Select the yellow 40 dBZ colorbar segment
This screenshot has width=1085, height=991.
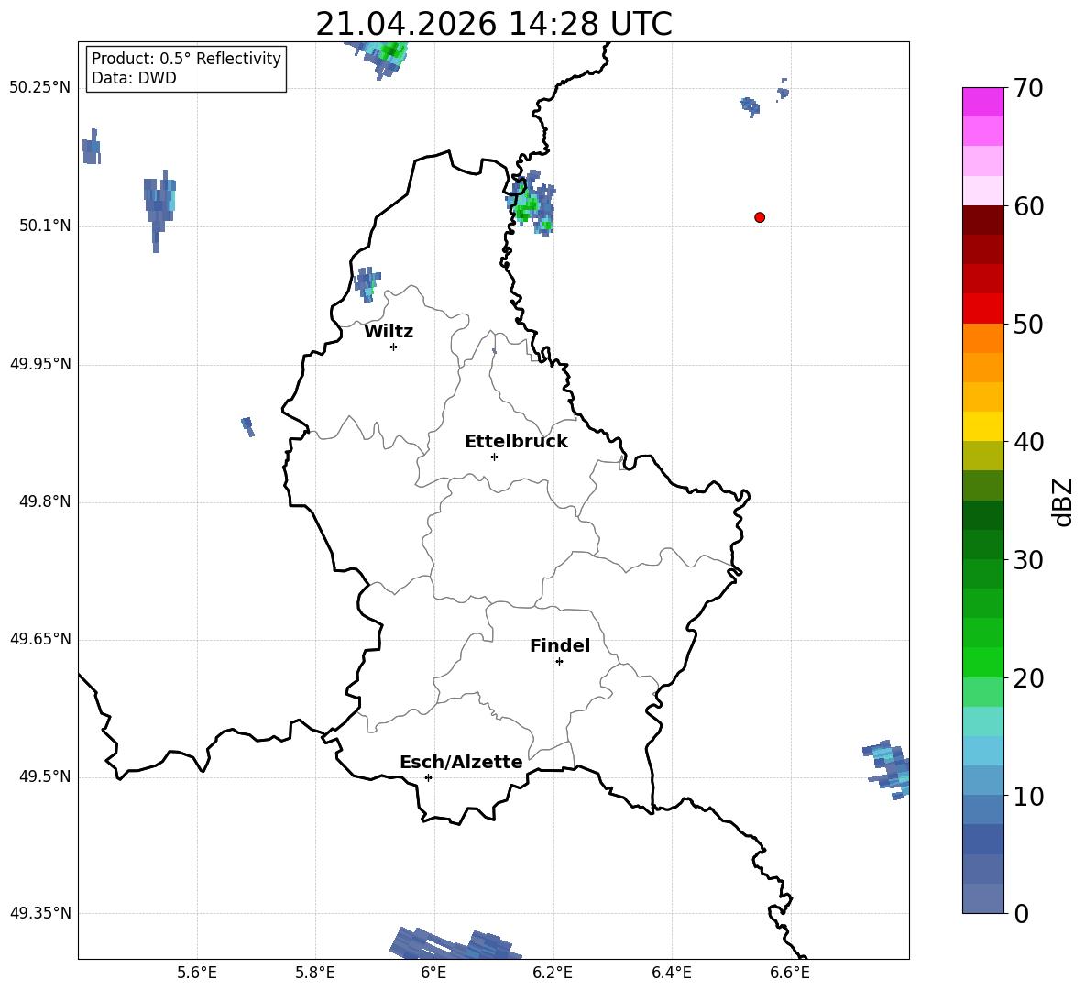coord(983,426)
